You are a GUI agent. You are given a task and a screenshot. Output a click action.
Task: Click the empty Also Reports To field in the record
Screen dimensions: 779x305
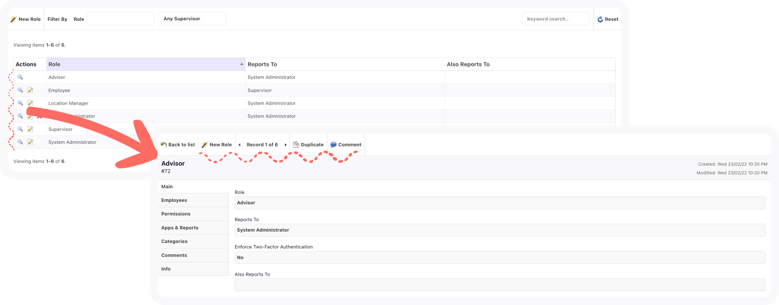click(500, 285)
